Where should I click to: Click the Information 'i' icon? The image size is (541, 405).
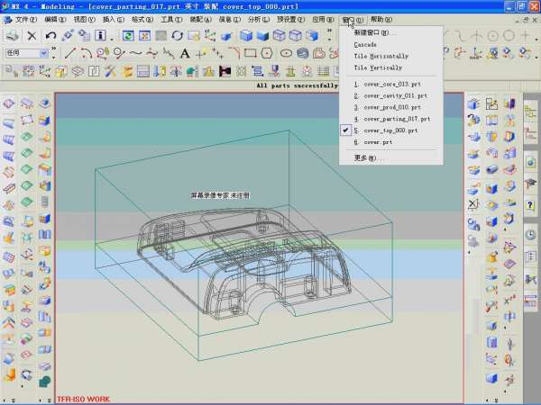click(x=101, y=35)
